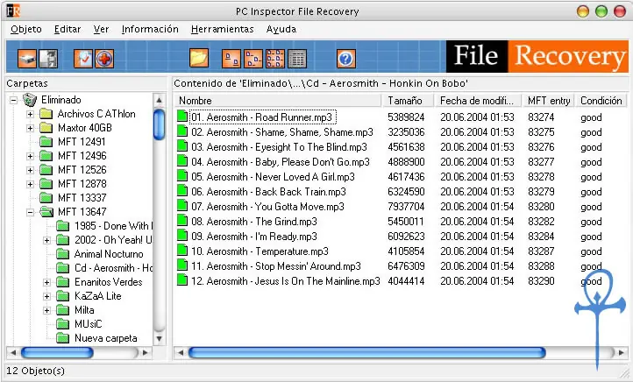633x382 pixels.
Task: Expand the Milta folder
Action: click(x=46, y=311)
